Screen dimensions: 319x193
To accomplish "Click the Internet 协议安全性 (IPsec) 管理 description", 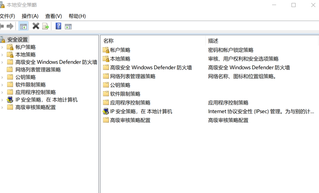I will pos(261,111).
